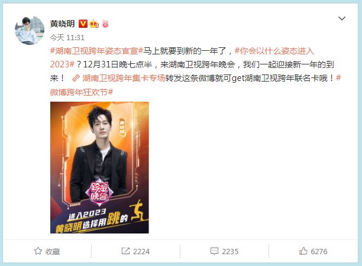Click the star 收藏 favorite icon

38,251
